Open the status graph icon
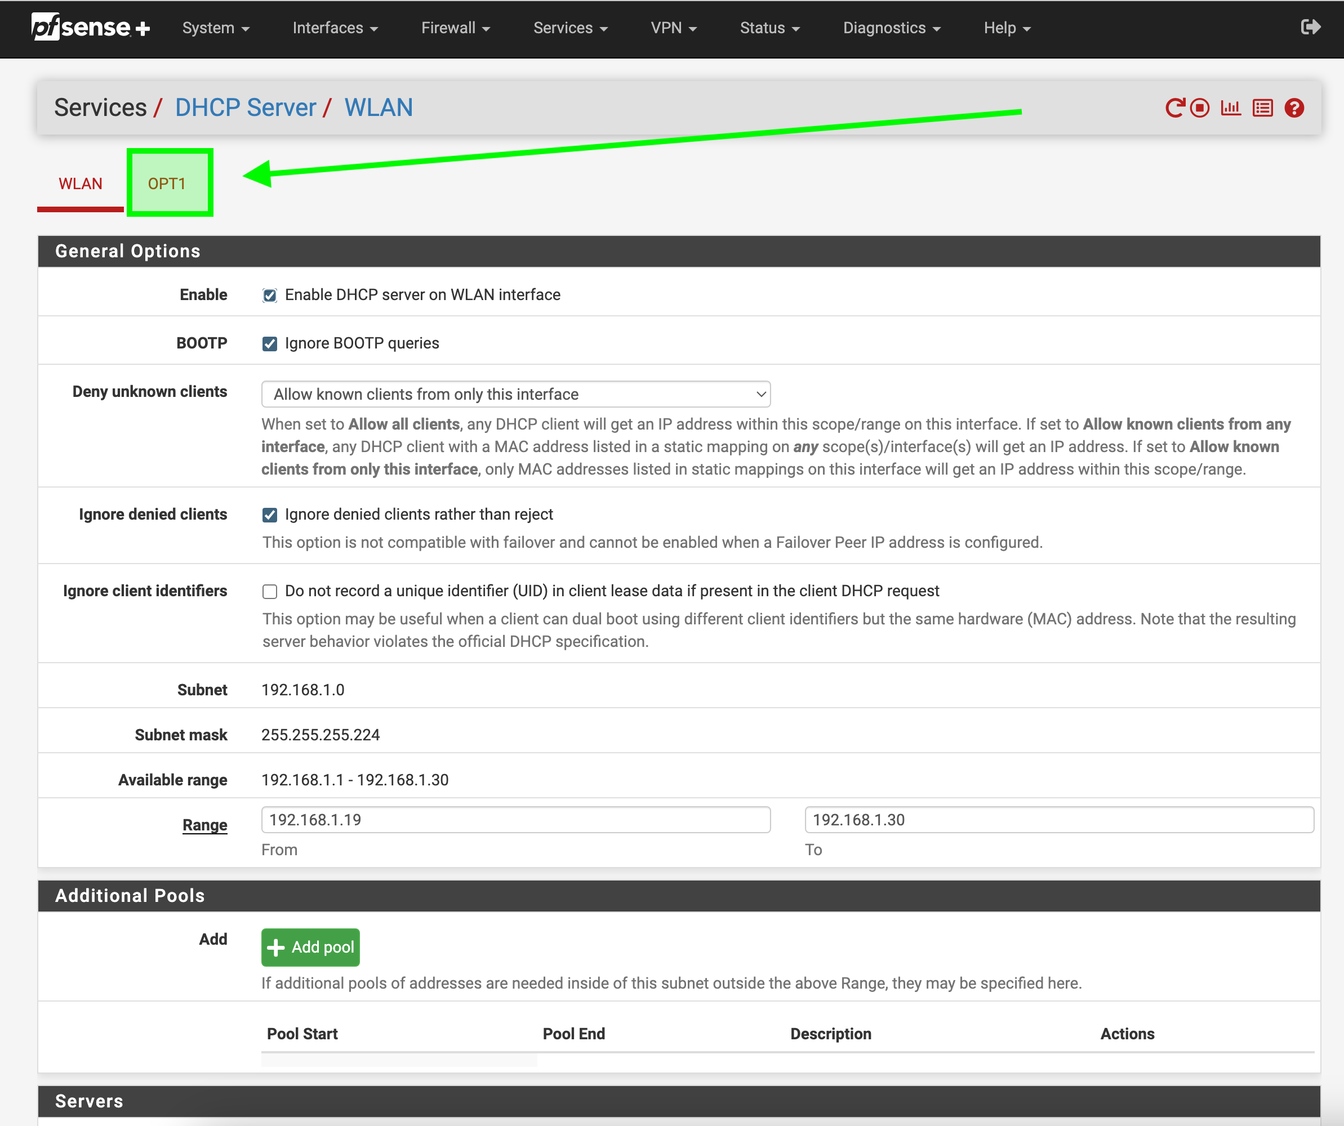 tap(1230, 108)
